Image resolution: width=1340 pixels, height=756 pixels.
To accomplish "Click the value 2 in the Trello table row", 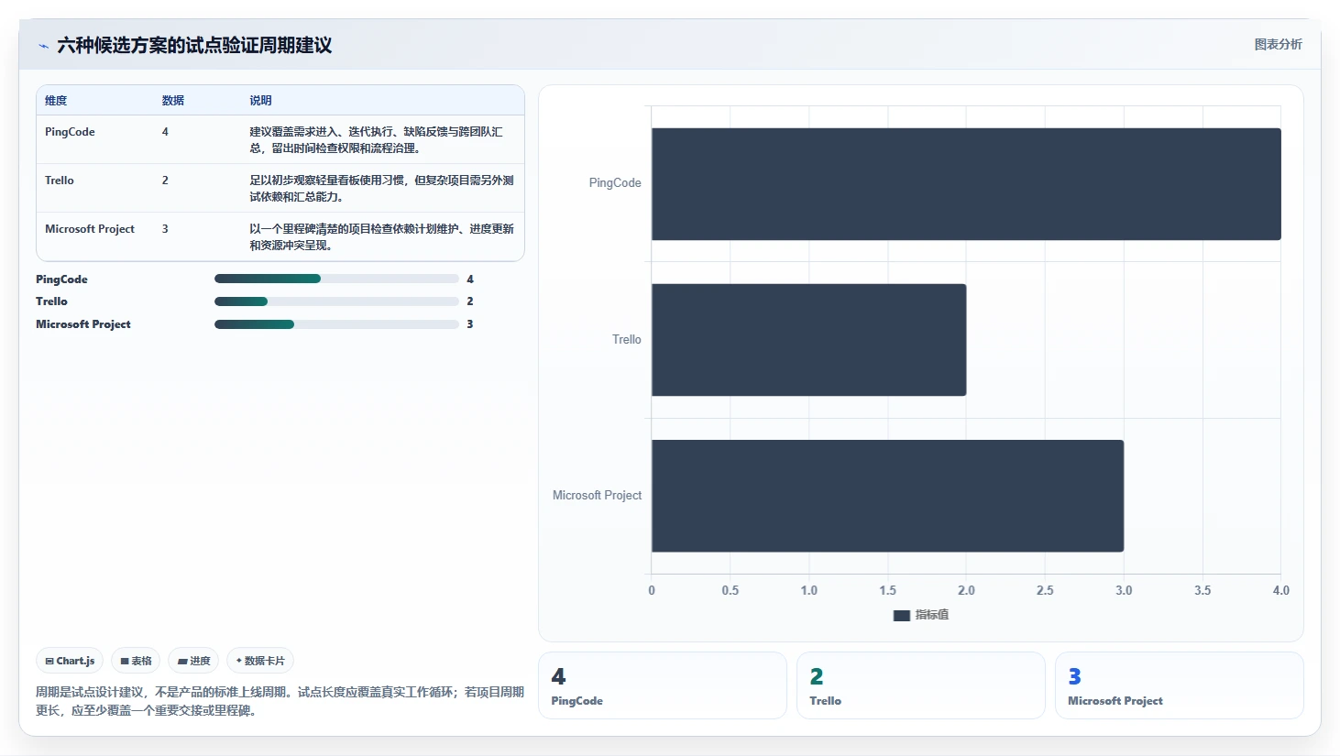I will point(165,181).
